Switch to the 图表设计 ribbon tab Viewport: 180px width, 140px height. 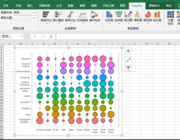click(x=154, y=6)
